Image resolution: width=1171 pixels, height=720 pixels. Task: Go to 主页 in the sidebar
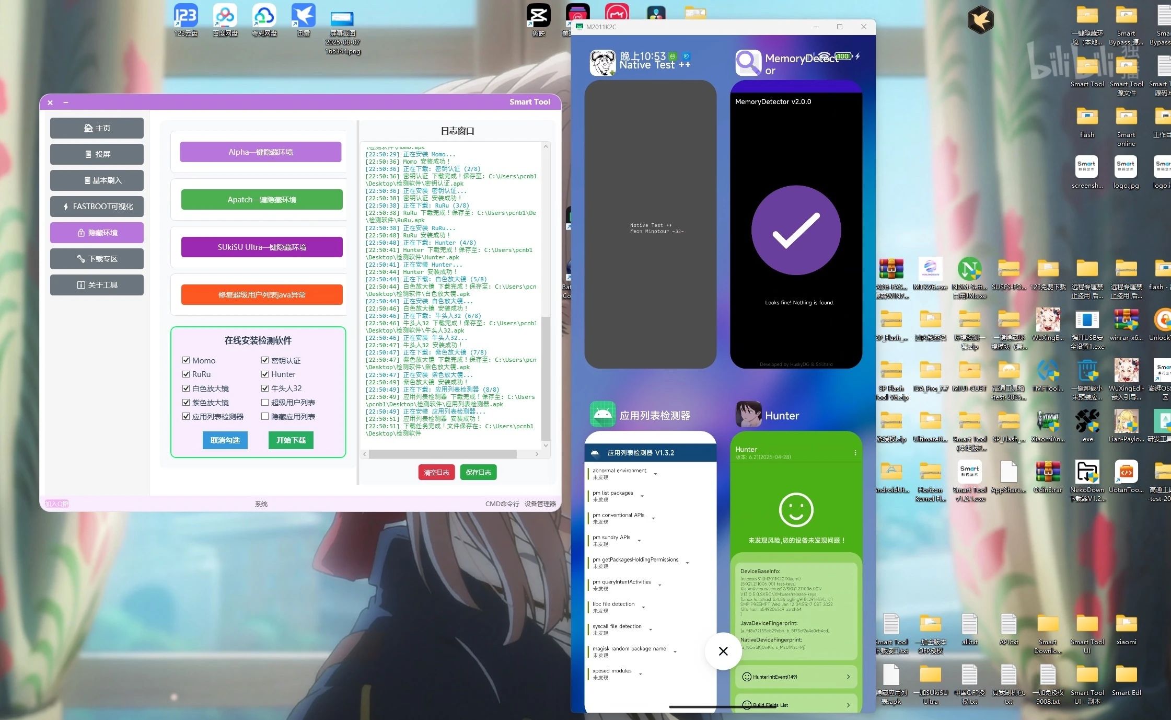[x=97, y=128]
